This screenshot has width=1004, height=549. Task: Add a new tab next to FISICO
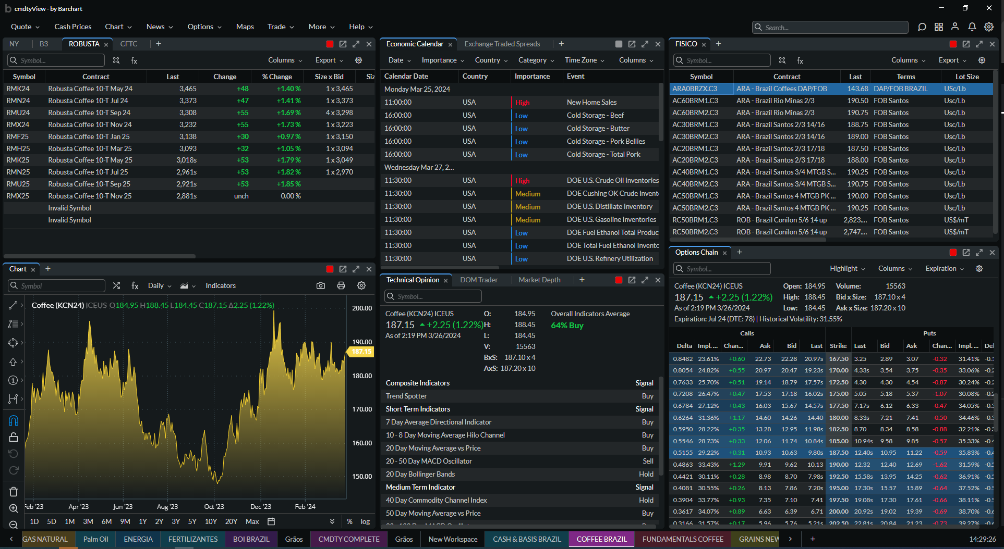[718, 44]
